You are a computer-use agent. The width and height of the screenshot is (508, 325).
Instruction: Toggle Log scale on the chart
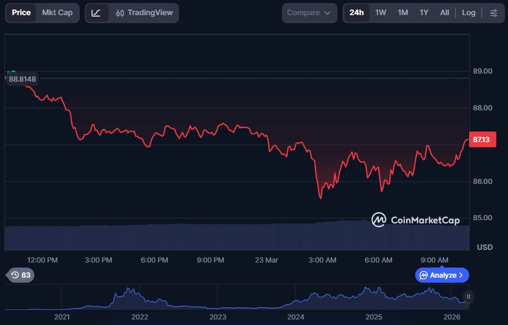468,13
